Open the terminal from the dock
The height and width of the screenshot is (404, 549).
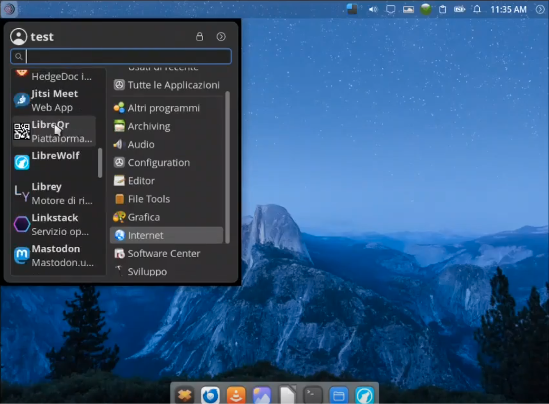click(x=313, y=395)
